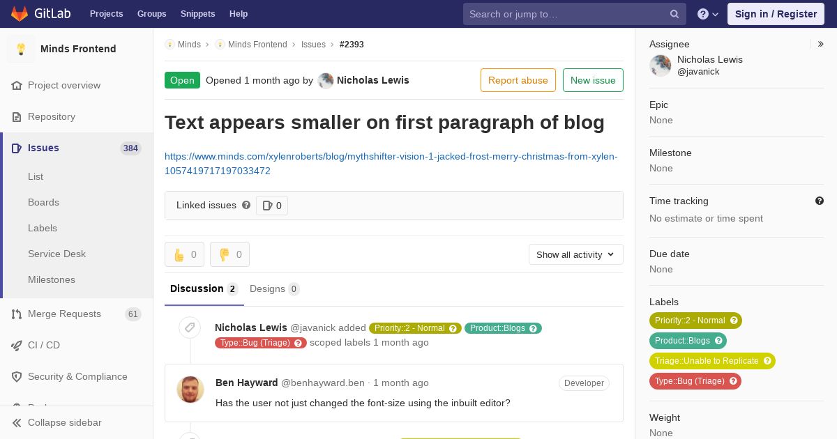837x439 pixels.
Task: Click the Time tracking help icon
Action: 820,201
